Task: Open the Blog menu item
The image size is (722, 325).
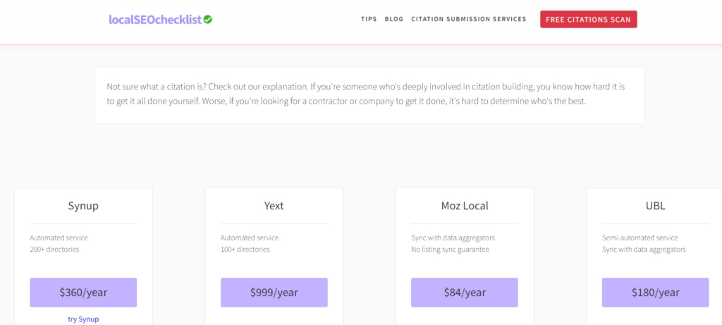Action: [394, 19]
